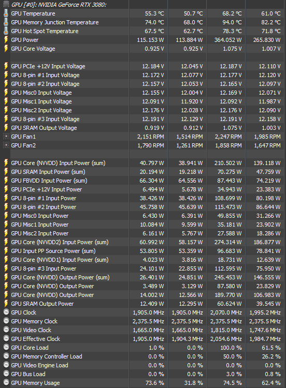The image size is (286, 388).
Task: Click lightning icon beside GPU Misc1 Input Power
Action: click(x=6, y=225)
